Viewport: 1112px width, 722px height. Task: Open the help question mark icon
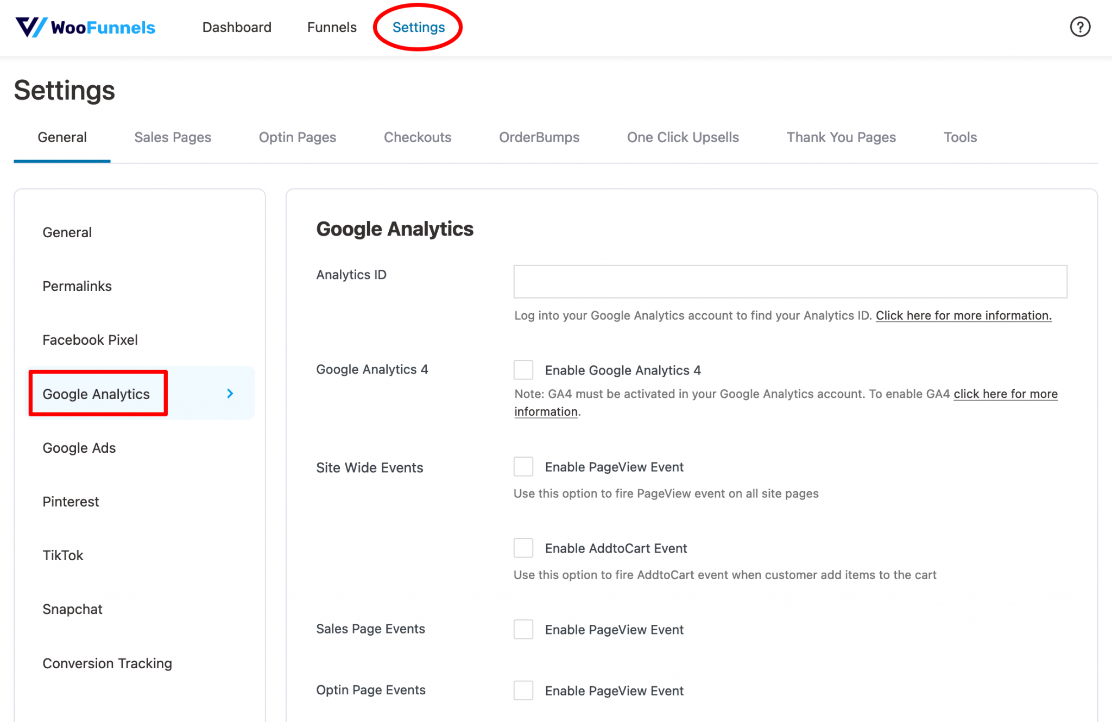1080,26
